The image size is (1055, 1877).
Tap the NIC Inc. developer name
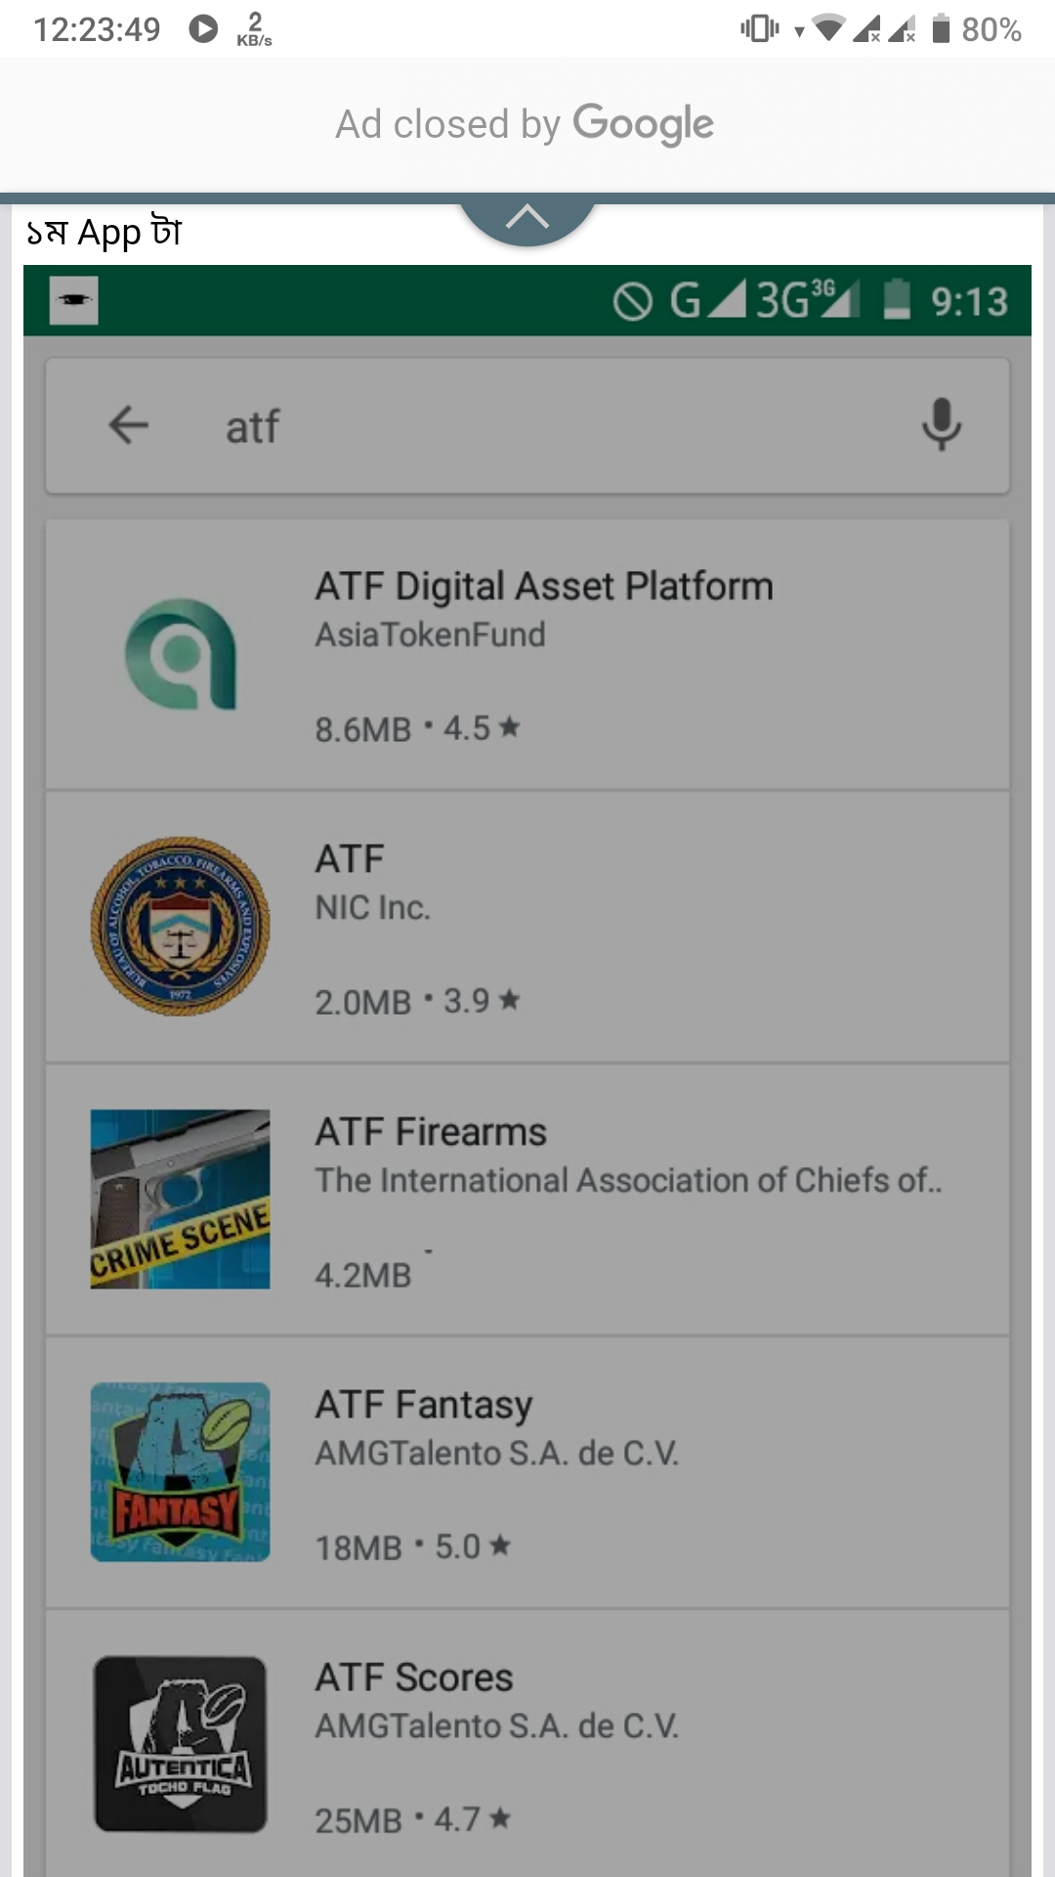pos(372,907)
